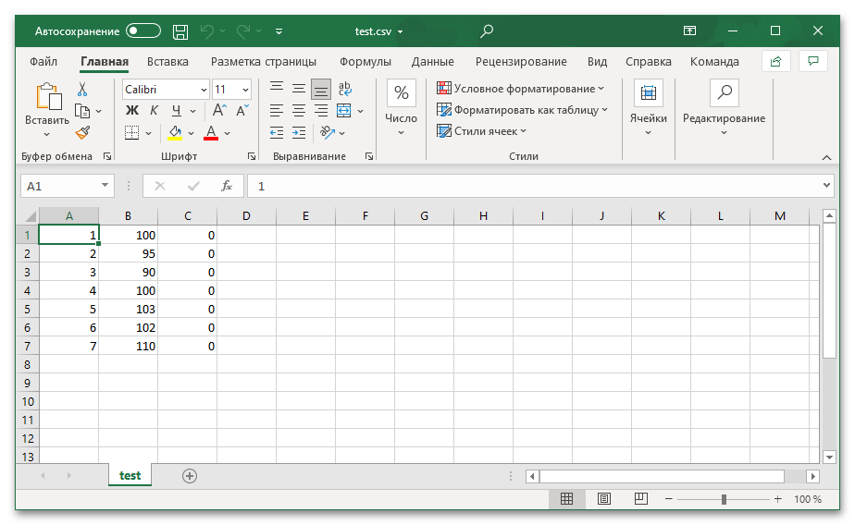This screenshot has width=855, height=525.
Task: Open the Name Box dropdown arrow
Action: pos(105,186)
